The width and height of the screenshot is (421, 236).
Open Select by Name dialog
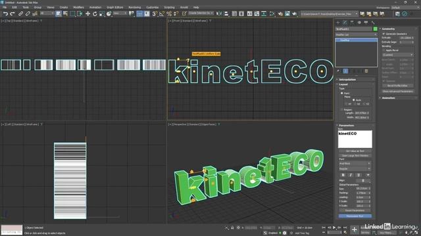pyautogui.click(x=65, y=14)
